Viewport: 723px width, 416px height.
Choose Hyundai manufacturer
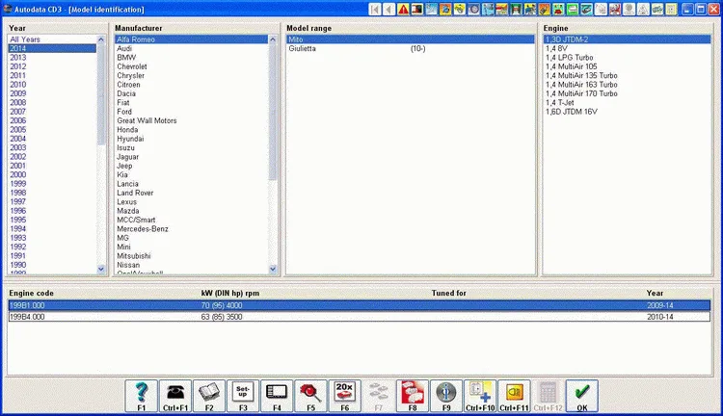tap(192, 139)
